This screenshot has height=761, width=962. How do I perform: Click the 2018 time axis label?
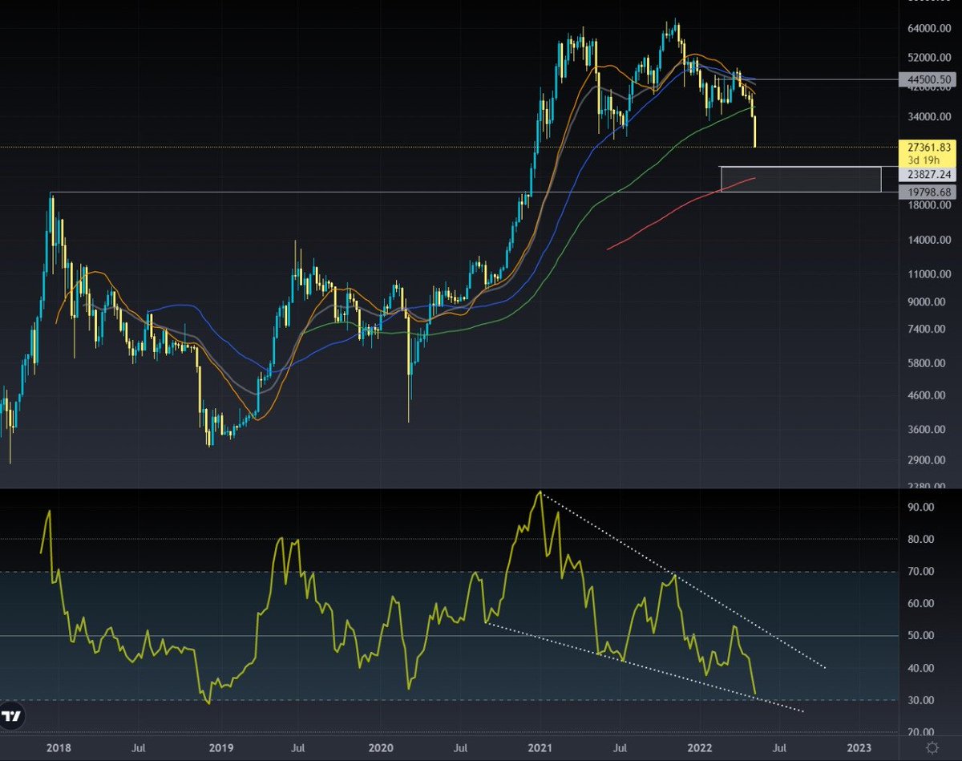(58, 747)
